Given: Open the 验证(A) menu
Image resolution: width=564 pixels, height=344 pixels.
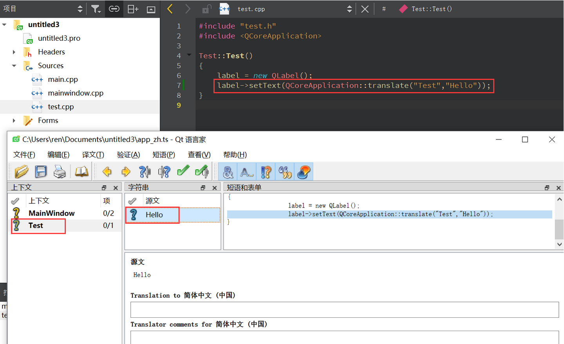Looking at the screenshot, I should tap(128, 154).
